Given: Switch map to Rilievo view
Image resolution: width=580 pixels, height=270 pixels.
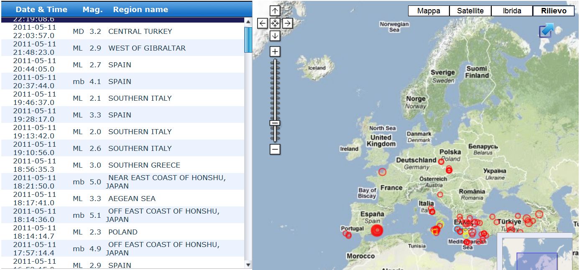Looking at the screenshot, I should (x=554, y=11).
